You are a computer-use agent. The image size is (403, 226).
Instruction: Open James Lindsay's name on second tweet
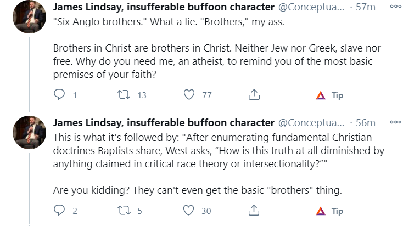tap(164, 123)
